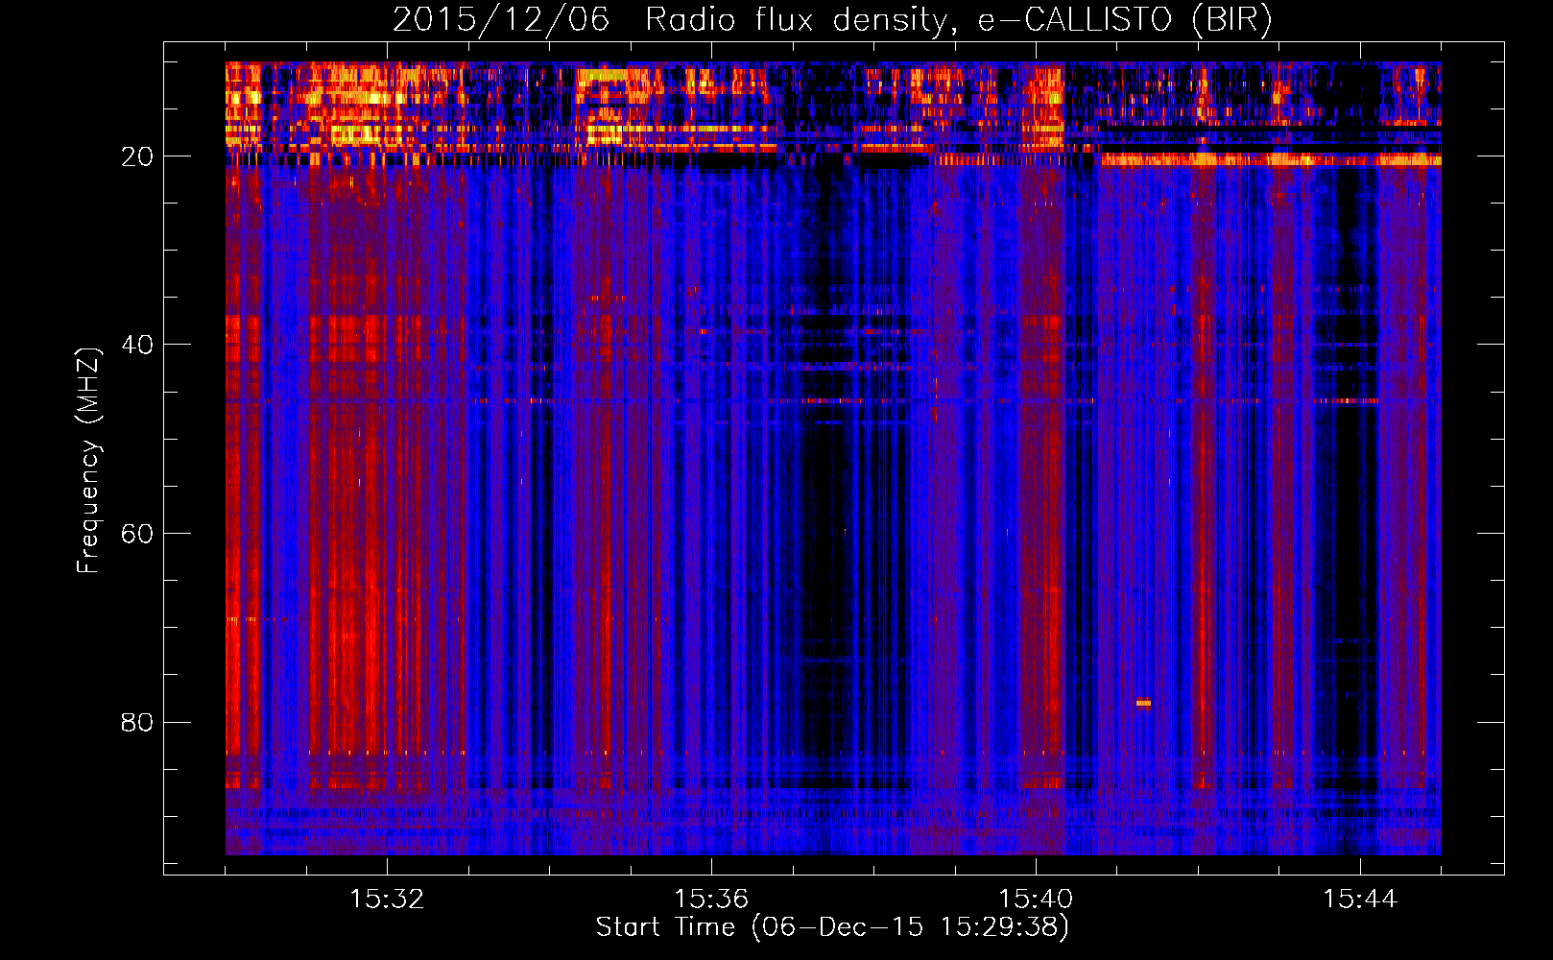Image resolution: width=1553 pixels, height=960 pixels.
Task: Click the 15:36 time tick label
Action: pos(711,900)
